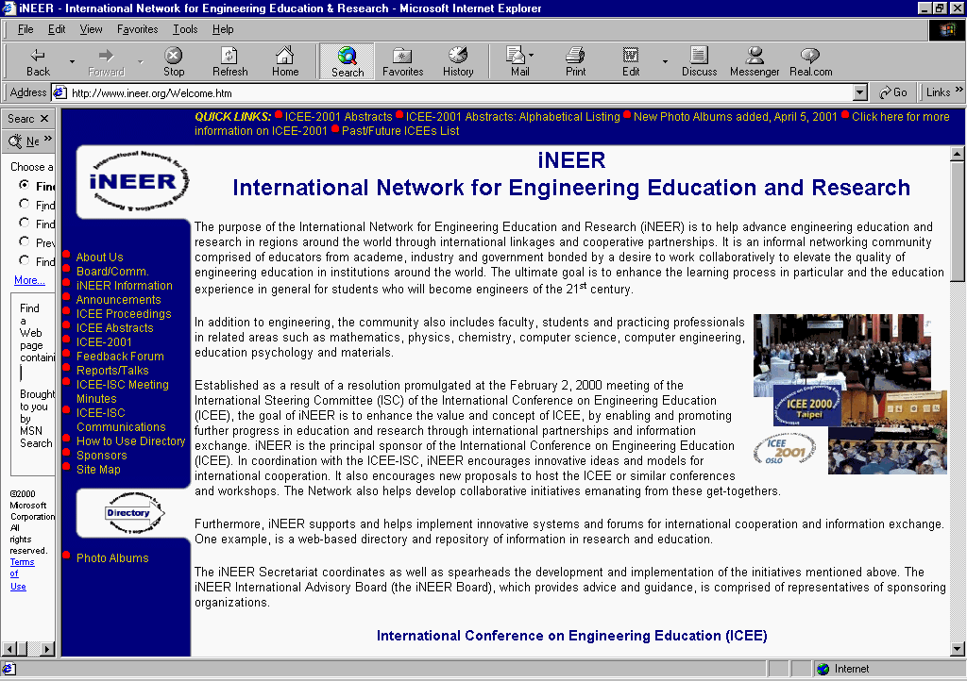Stop the page from loading
The image size is (967, 681).
click(x=174, y=61)
